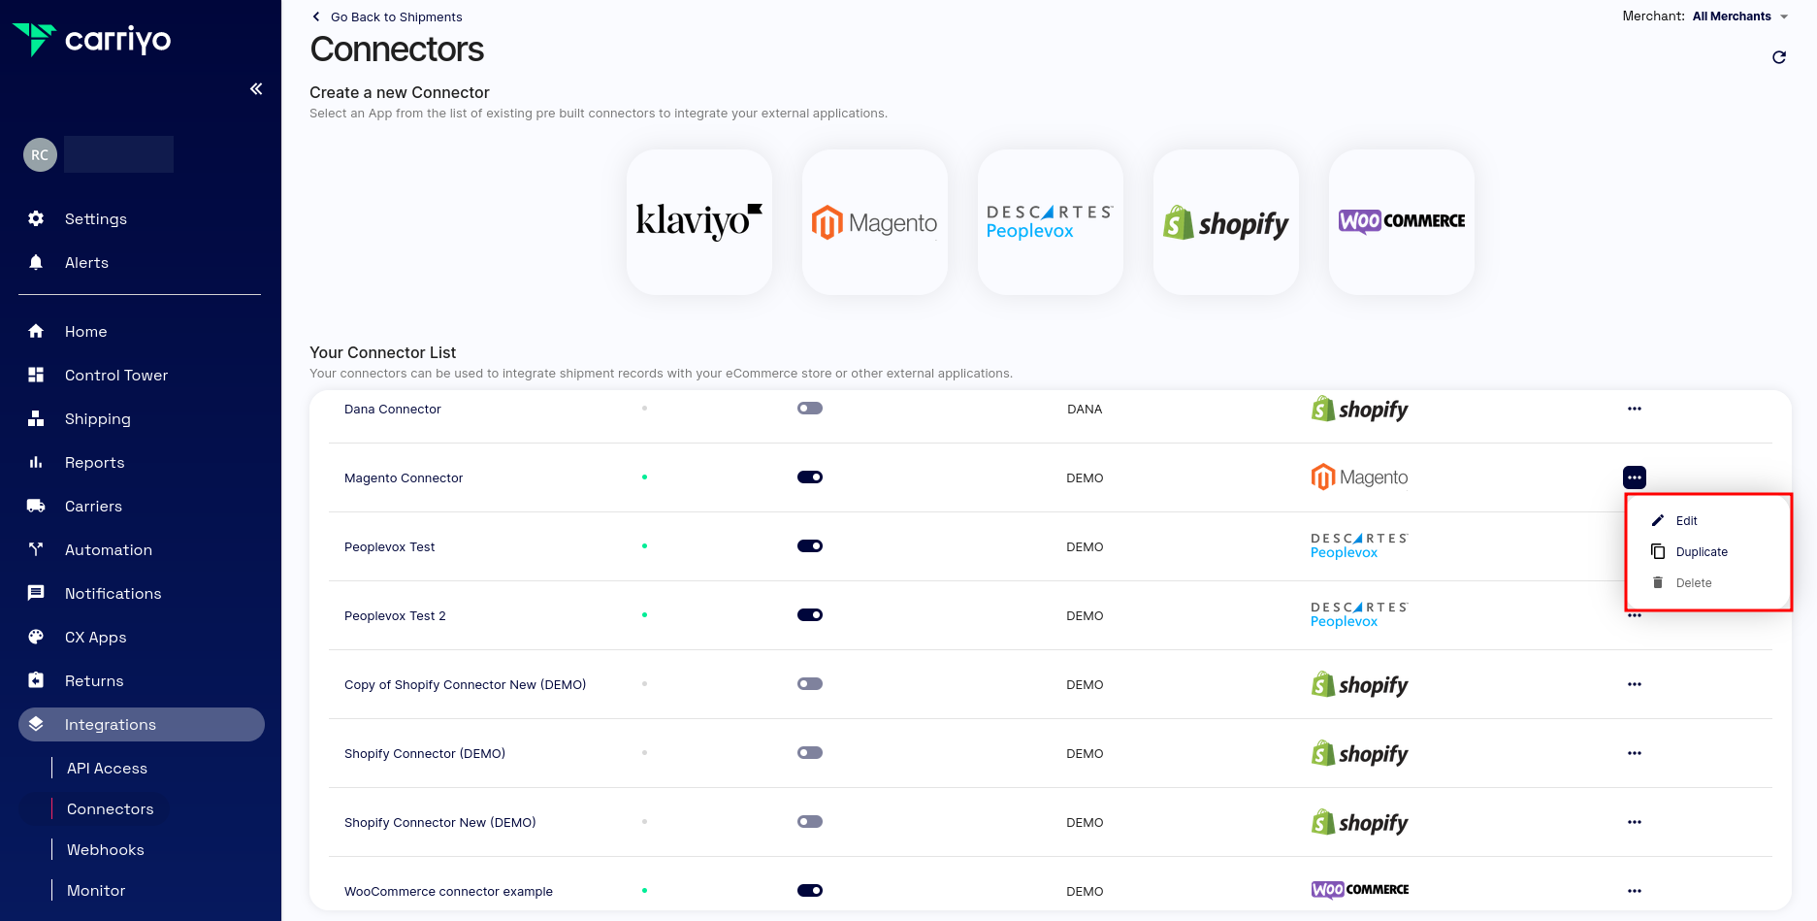Click the Magento logo in Magento Connector row
1817x921 pixels.
click(1360, 477)
